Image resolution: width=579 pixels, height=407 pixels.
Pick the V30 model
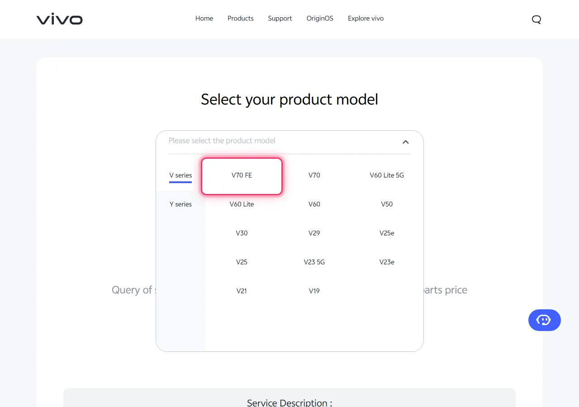[x=242, y=233]
